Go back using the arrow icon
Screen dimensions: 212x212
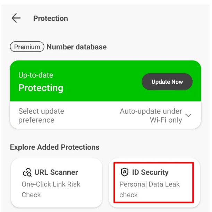(x=16, y=18)
